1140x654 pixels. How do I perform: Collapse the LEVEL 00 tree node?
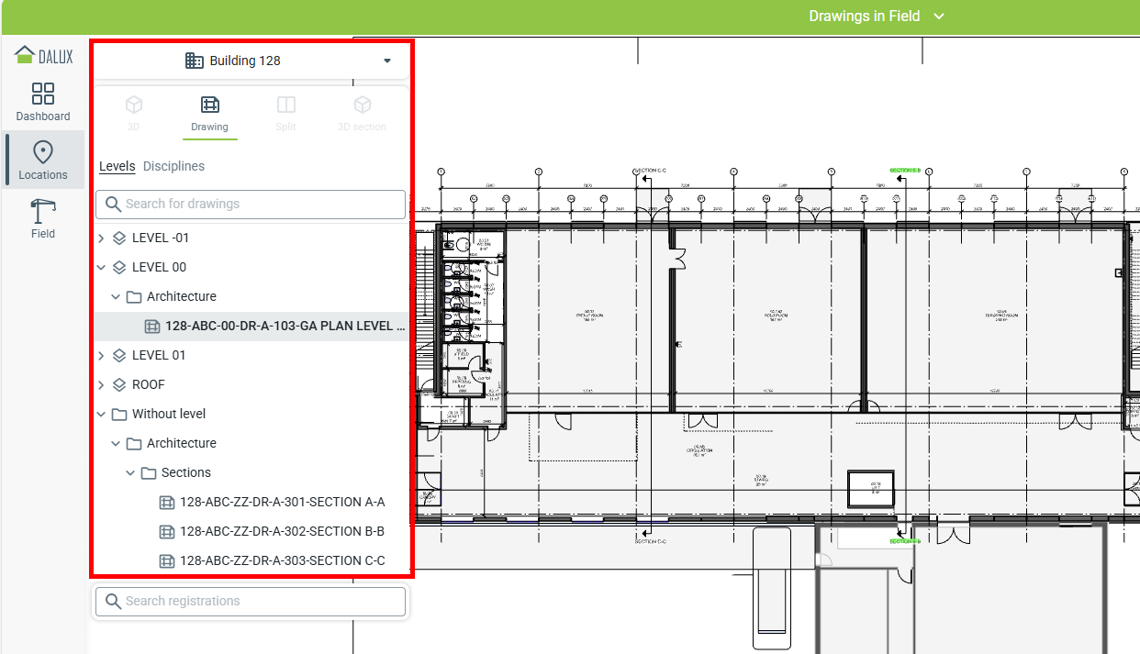click(101, 268)
